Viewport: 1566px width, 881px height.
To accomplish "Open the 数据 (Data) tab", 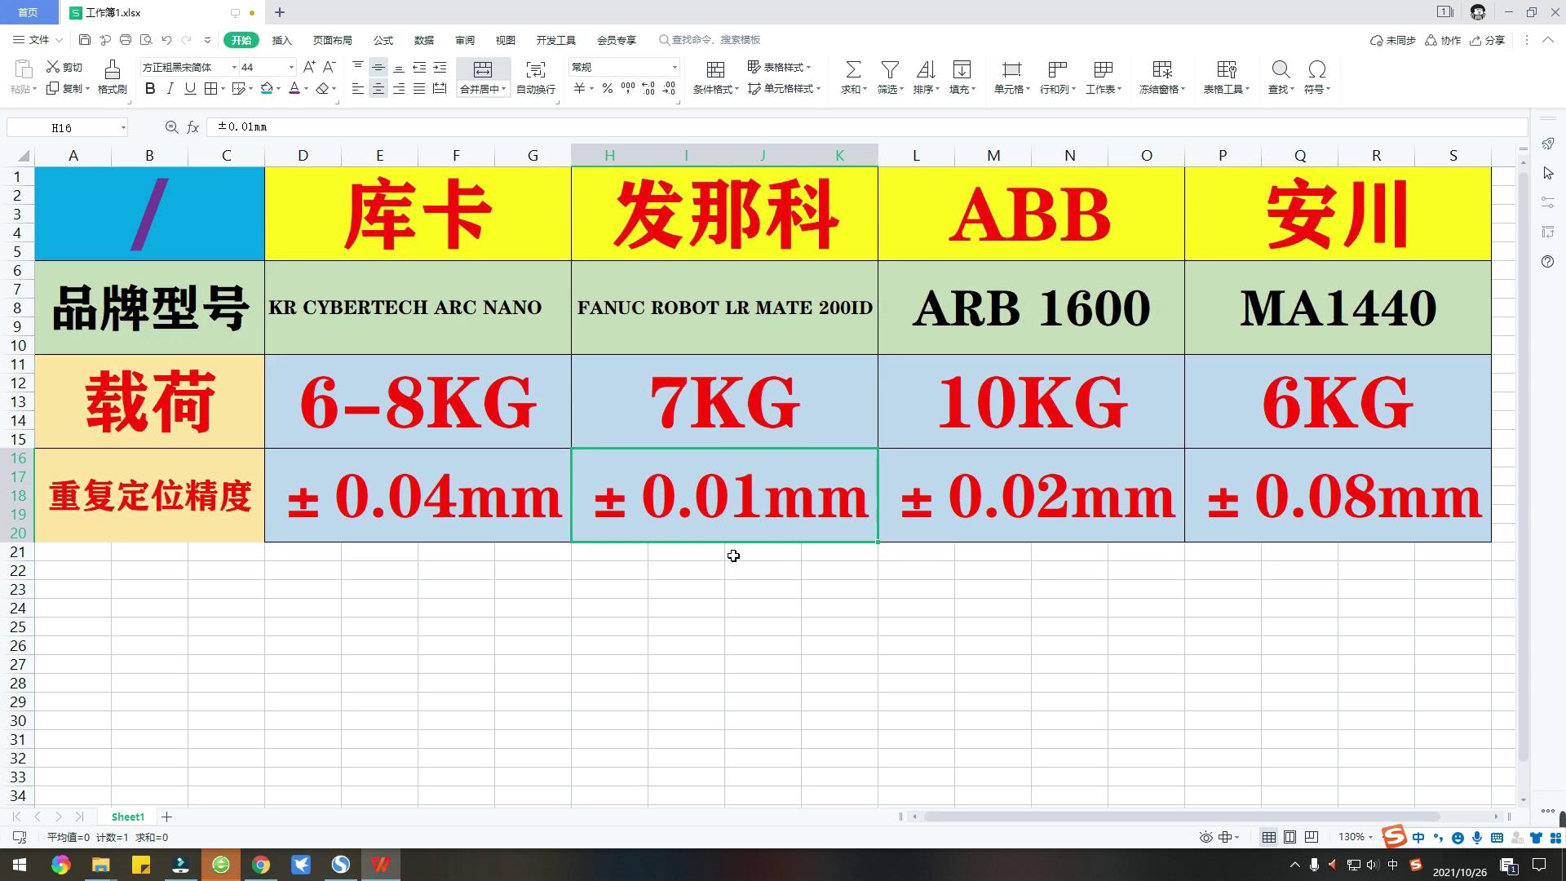I will (424, 40).
